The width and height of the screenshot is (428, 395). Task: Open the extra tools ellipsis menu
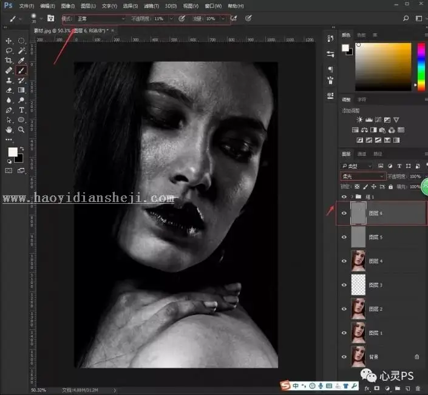pyautogui.click(x=8, y=140)
